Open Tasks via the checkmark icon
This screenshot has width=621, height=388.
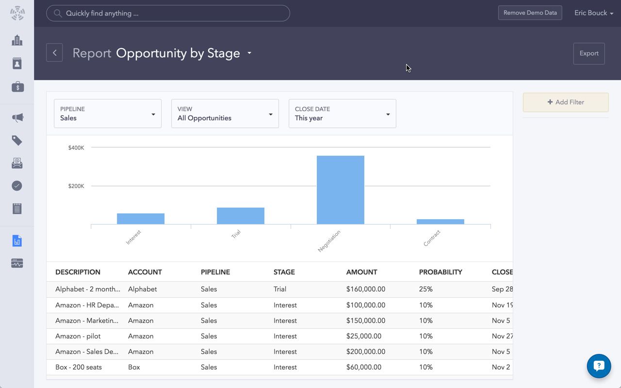point(16,185)
